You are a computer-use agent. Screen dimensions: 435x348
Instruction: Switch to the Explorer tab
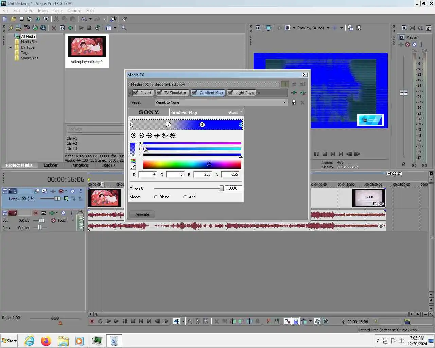(51, 165)
